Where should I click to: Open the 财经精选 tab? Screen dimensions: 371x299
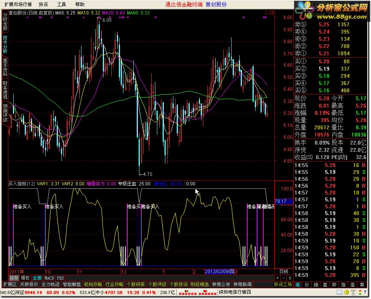point(200,284)
